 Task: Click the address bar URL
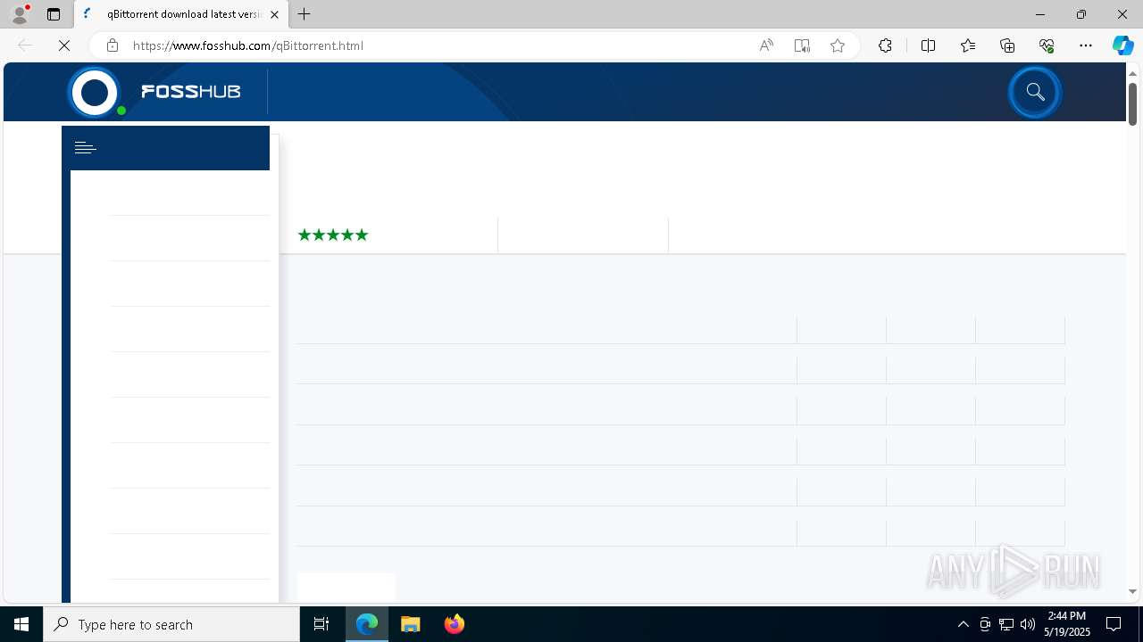[x=248, y=45]
